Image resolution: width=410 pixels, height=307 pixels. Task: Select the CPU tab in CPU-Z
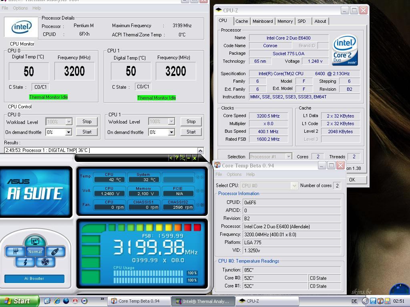[x=223, y=20]
